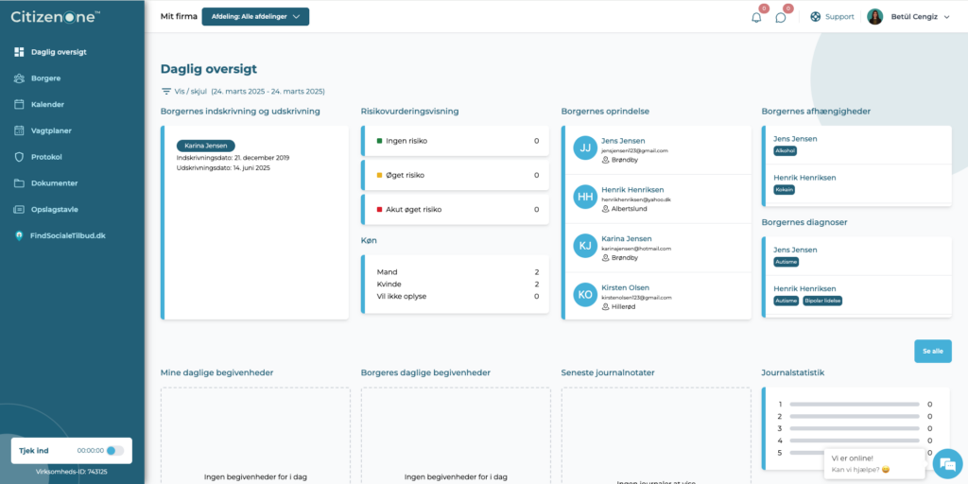The width and height of the screenshot is (968, 484).
Task: Click the green Ingen risiko color square
Action: pos(380,141)
